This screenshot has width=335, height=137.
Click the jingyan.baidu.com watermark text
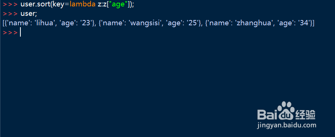click(x=287, y=125)
